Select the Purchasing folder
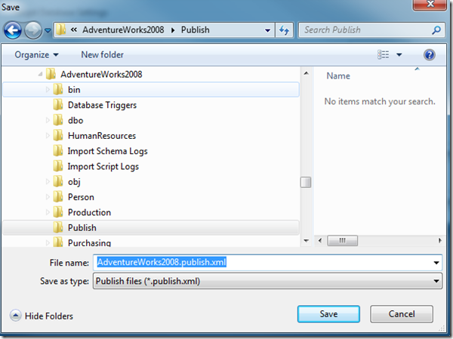The height and width of the screenshot is (339, 453). coord(89,243)
